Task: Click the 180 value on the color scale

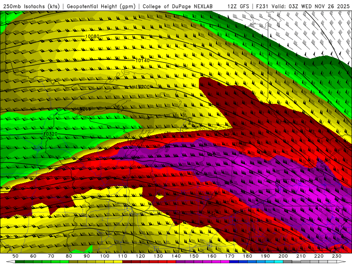Action: click(247, 256)
